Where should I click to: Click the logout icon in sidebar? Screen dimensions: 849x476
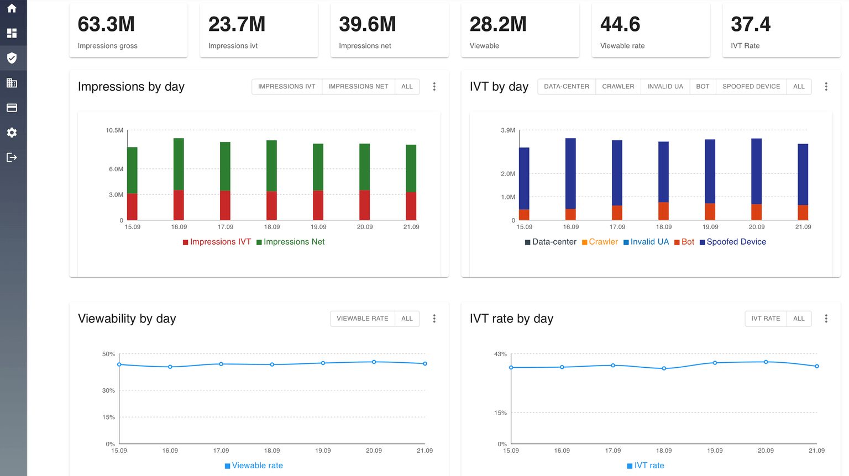tap(12, 157)
